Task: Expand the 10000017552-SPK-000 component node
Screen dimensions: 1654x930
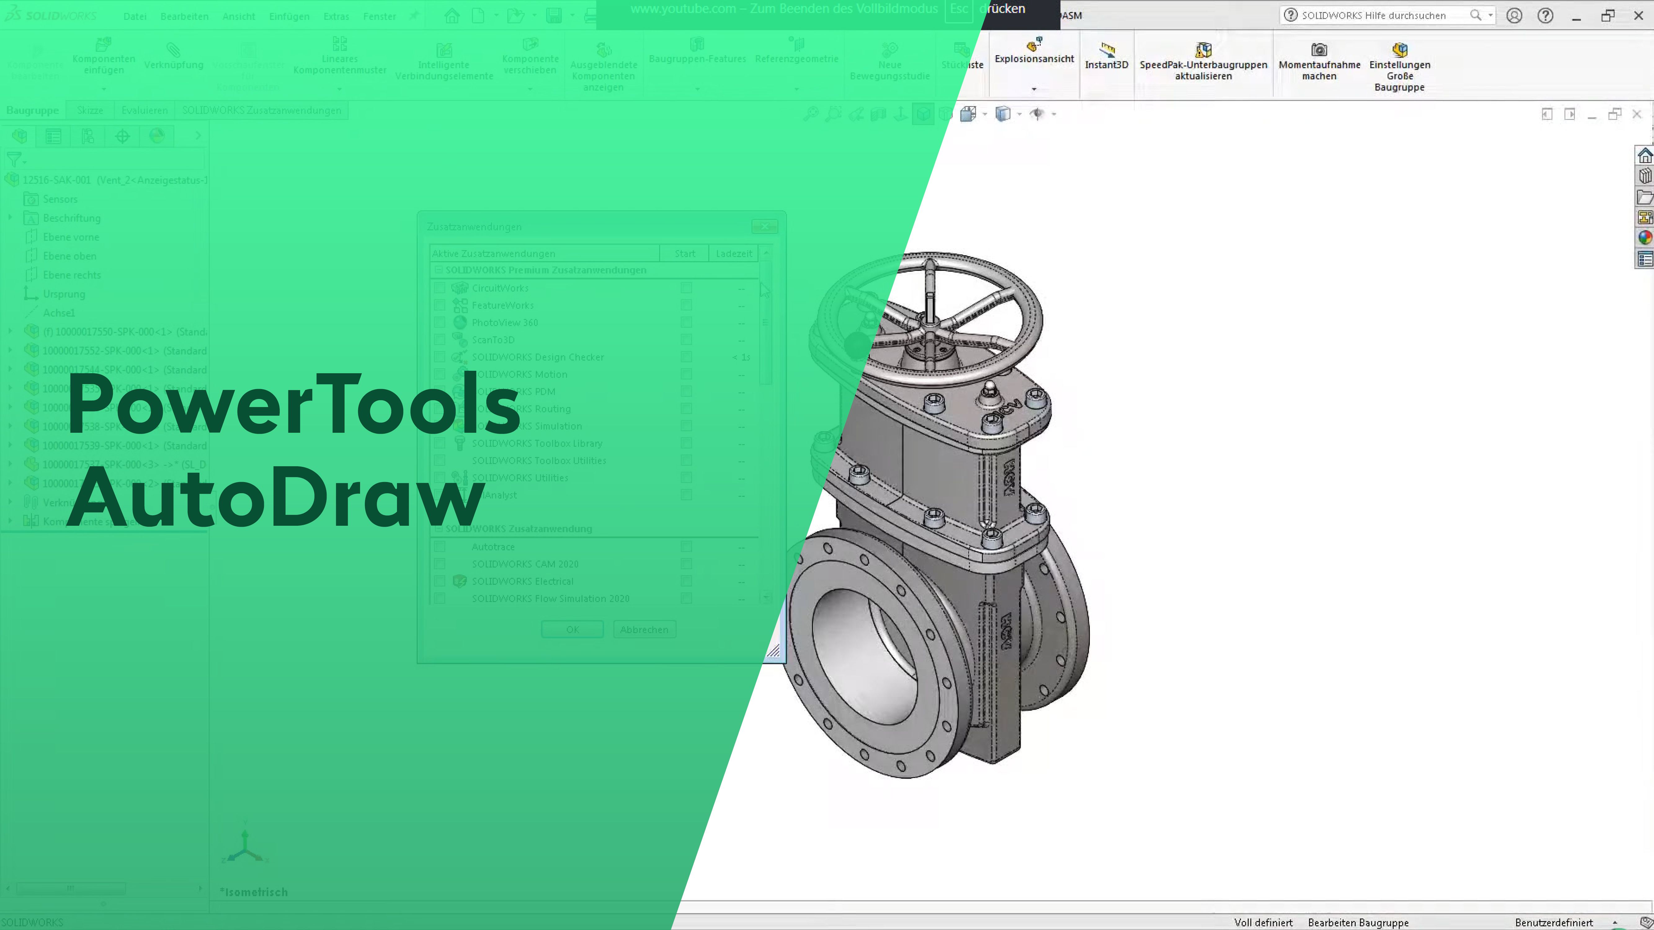Action: pyautogui.click(x=10, y=350)
